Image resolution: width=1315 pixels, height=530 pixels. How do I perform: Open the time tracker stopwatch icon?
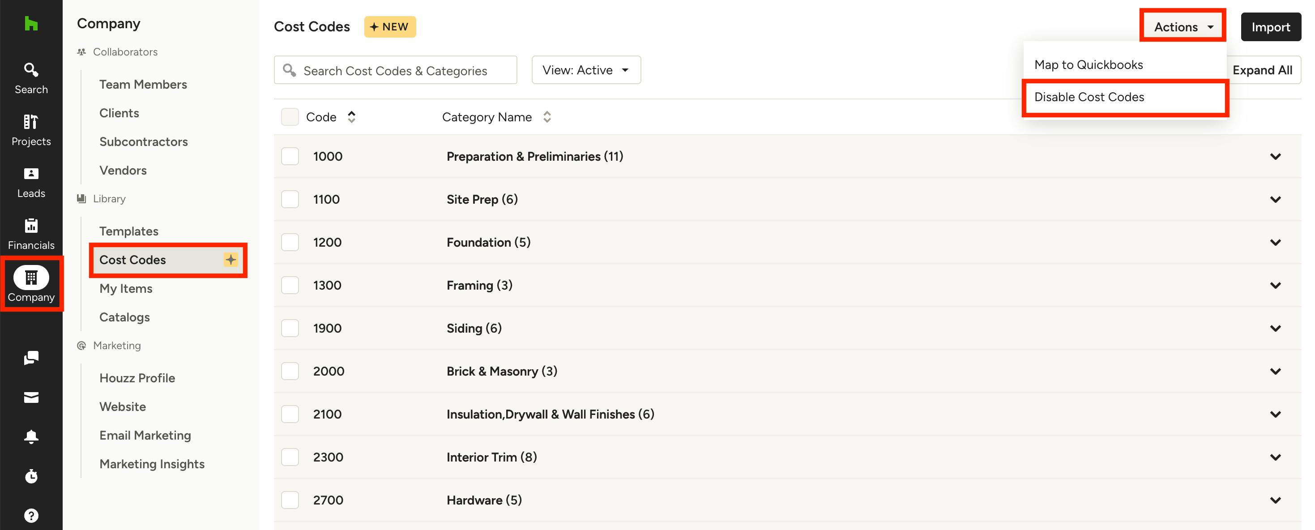pos(31,476)
